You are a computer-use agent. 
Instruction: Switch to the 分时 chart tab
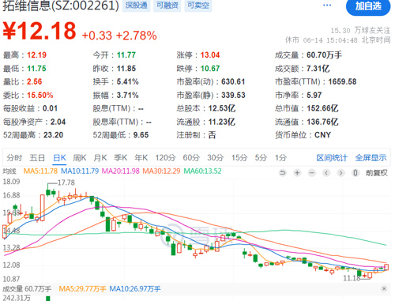14,158
